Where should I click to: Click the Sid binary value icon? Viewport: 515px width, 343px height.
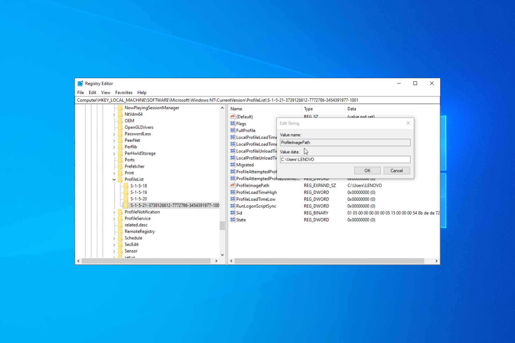[233, 213]
